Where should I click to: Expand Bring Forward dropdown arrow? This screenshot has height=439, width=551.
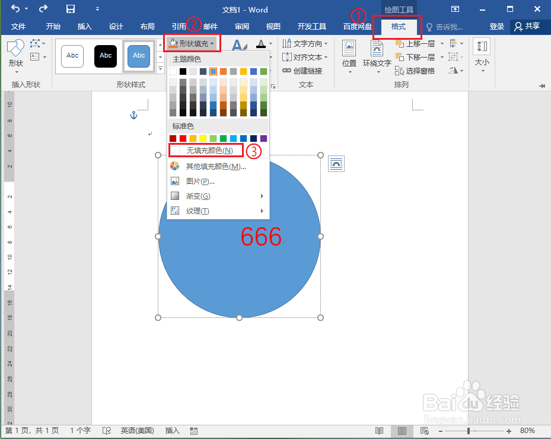tap(442, 43)
